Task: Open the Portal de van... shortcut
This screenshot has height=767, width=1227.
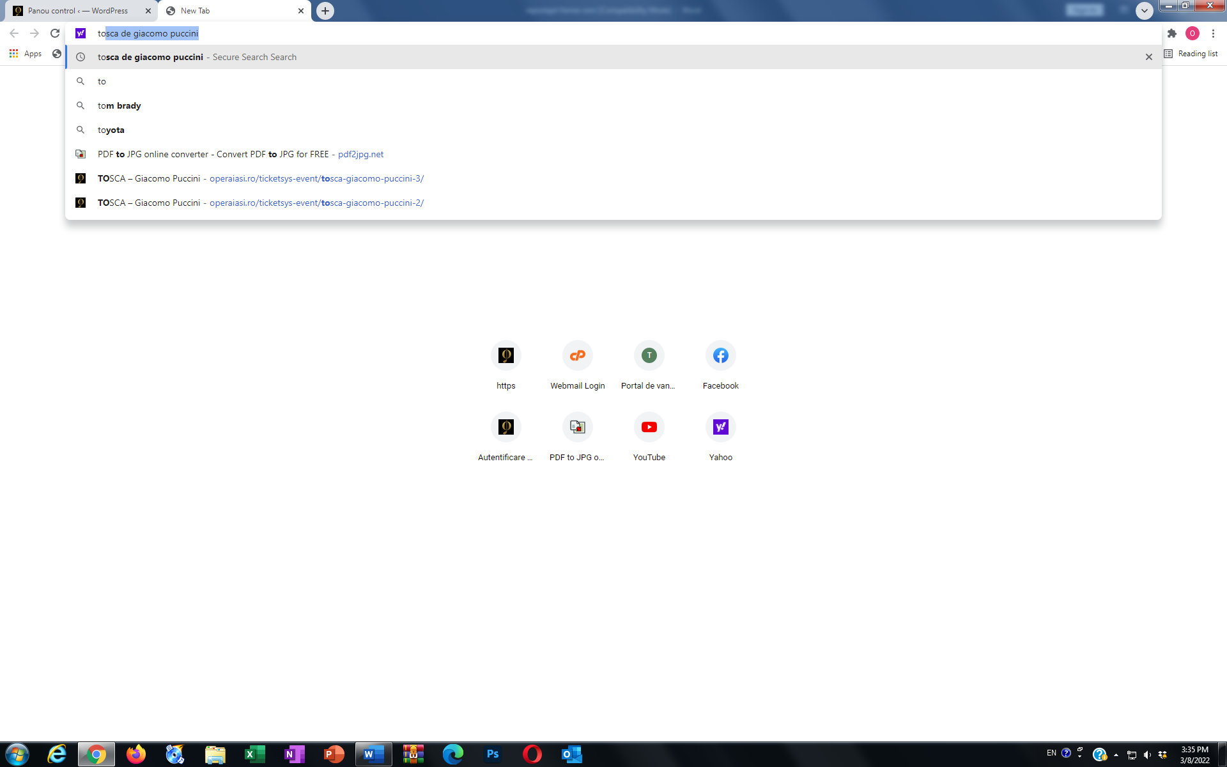Action: click(649, 366)
